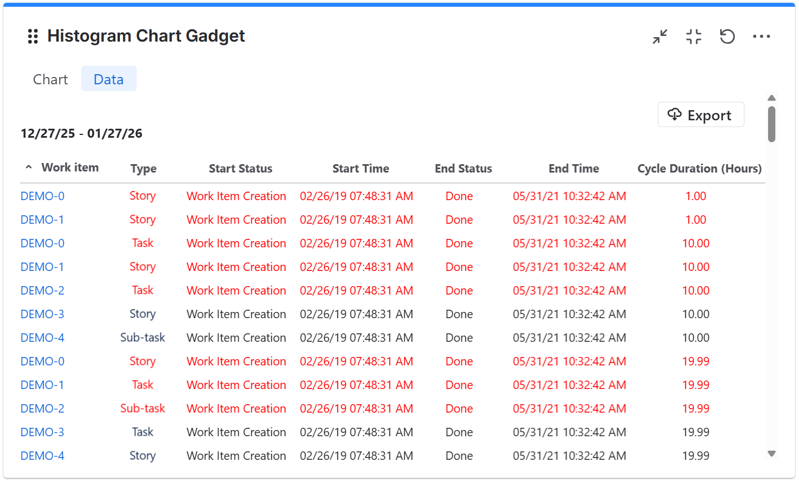This screenshot has height=484, width=799.
Task: Select the Data tab
Action: (x=109, y=79)
